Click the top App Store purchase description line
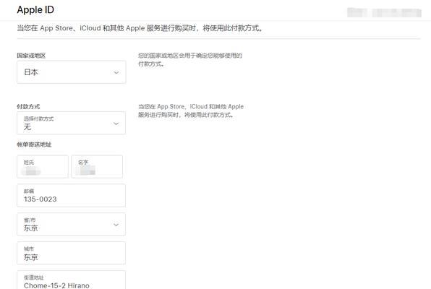The width and height of the screenshot is (431, 289). point(140,28)
